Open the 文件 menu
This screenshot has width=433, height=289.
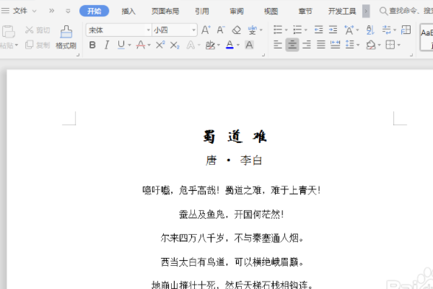pyautogui.click(x=19, y=11)
